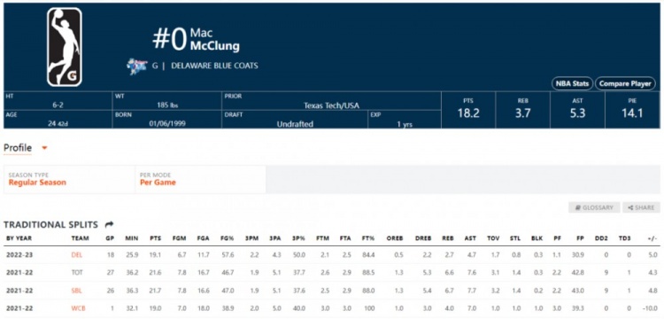The height and width of the screenshot is (319, 664).
Task: Open the WCB team link
Action: [78, 308]
